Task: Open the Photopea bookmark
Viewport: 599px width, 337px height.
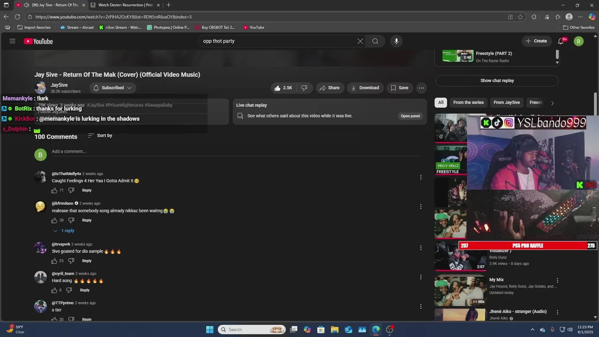Action: pos(168,28)
